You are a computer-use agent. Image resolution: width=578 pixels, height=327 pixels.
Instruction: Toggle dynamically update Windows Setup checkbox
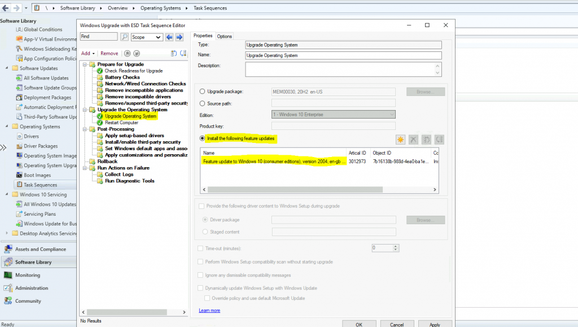[x=200, y=288]
